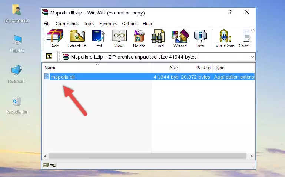The width and height of the screenshot is (285, 177).
Task: Run VirusScan on the archive
Action: click(225, 39)
